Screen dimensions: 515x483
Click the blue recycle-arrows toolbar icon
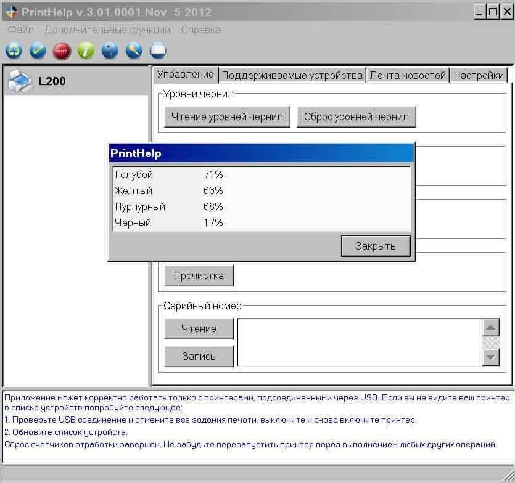tap(14, 51)
